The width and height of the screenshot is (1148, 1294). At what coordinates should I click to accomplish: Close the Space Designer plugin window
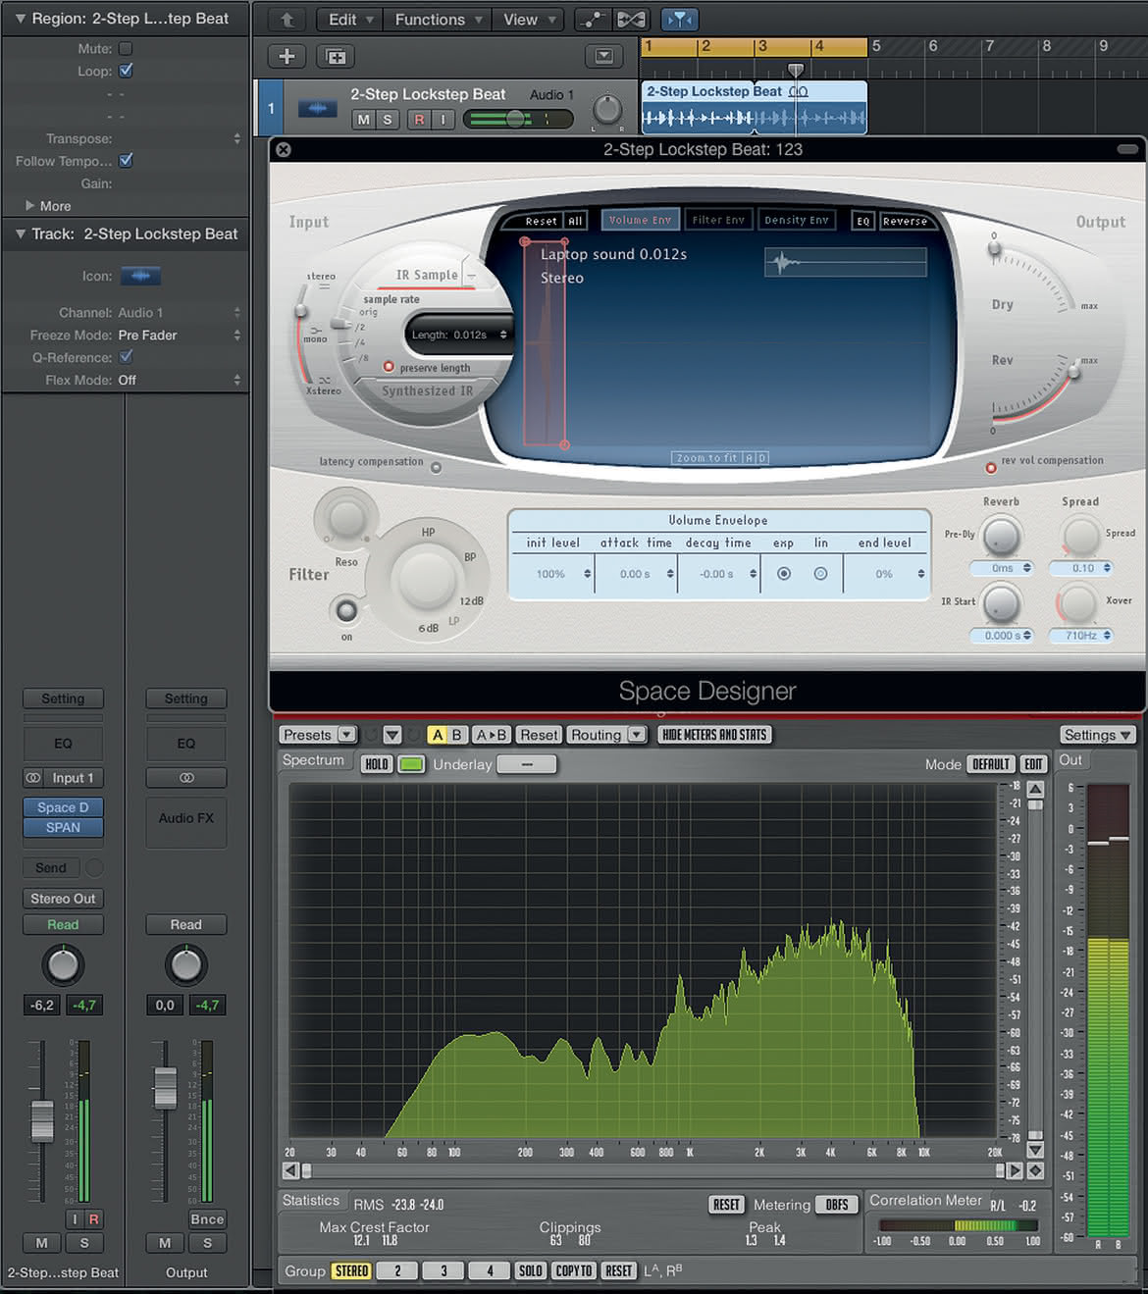(x=284, y=149)
